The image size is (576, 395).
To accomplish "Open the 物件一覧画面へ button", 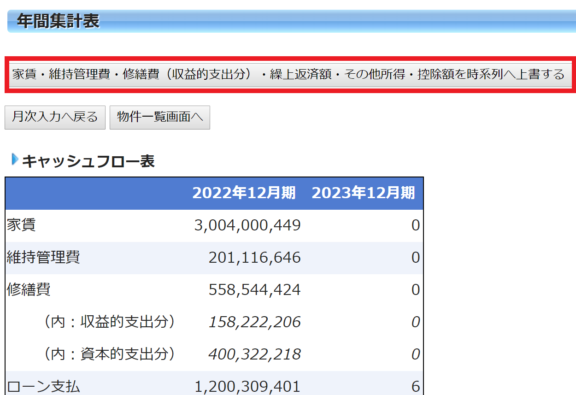I will tap(159, 117).
